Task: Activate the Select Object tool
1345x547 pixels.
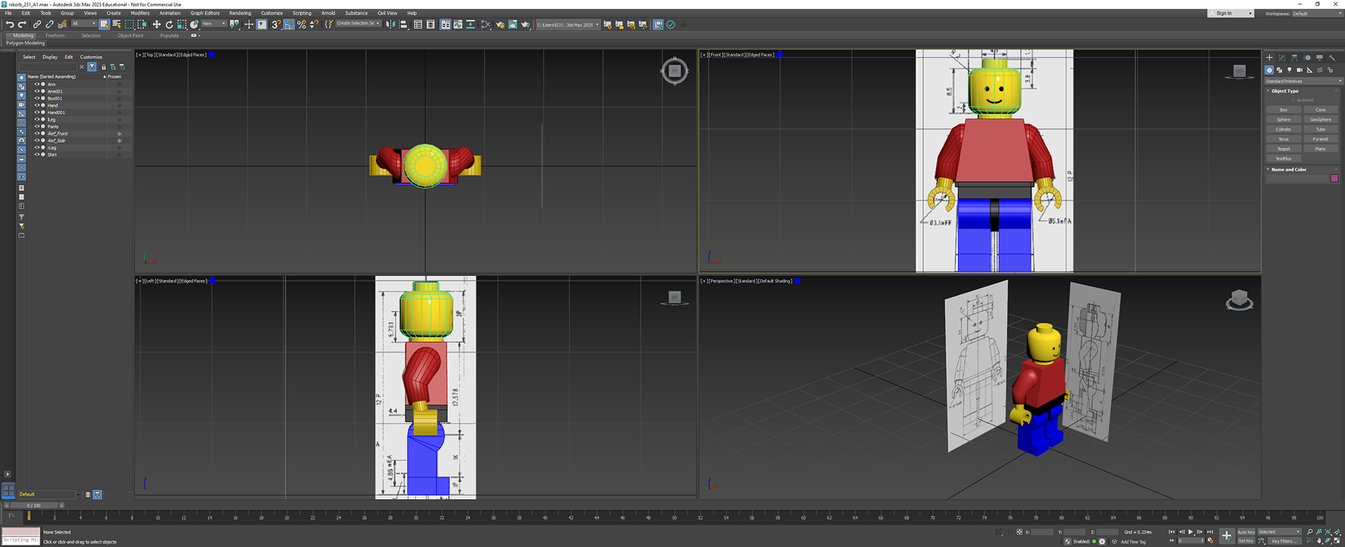Action: tap(104, 24)
